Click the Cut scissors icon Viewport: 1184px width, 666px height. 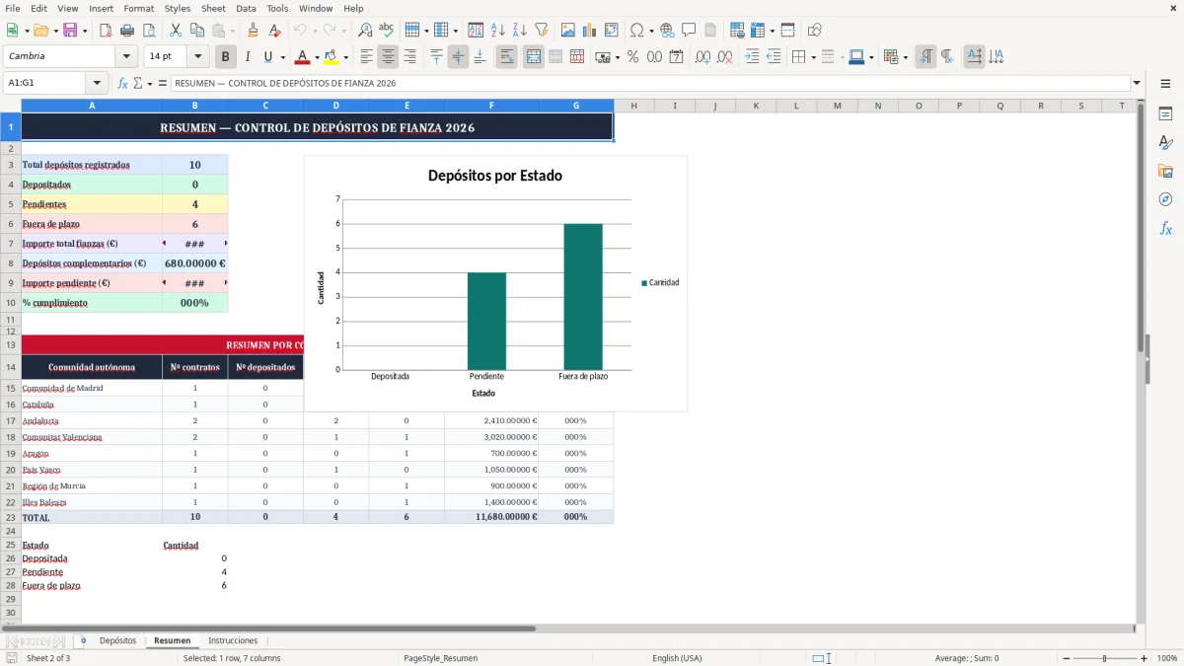pos(176,31)
